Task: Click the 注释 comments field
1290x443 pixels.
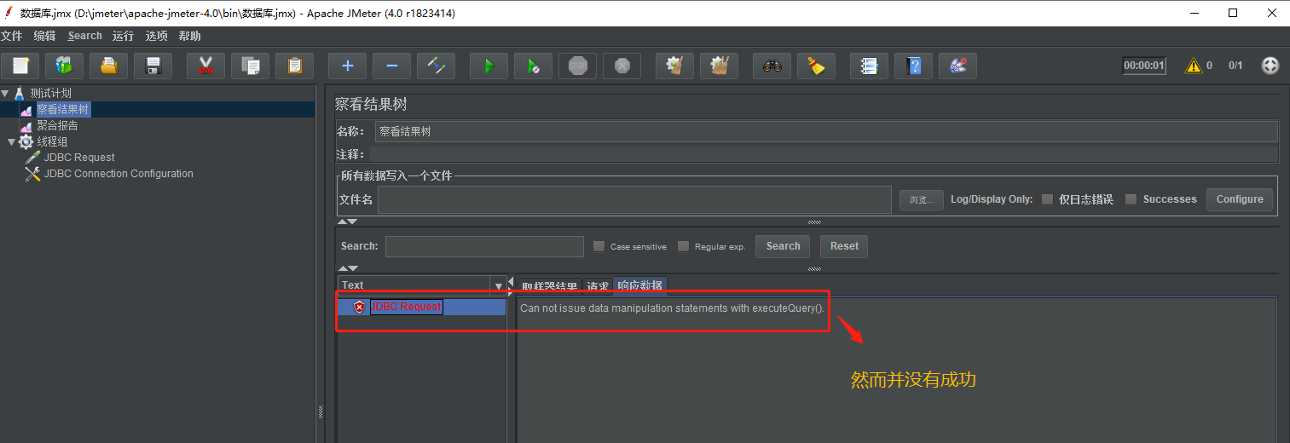Action: tap(823, 154)
